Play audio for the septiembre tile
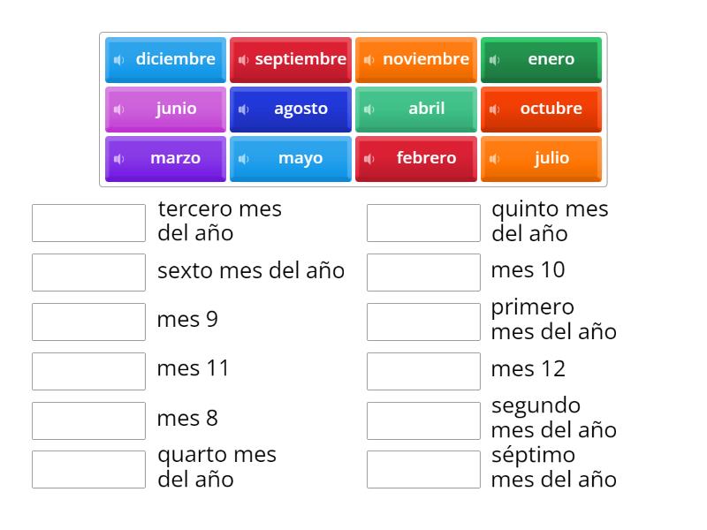707x530 pixels. pos(245,59)
